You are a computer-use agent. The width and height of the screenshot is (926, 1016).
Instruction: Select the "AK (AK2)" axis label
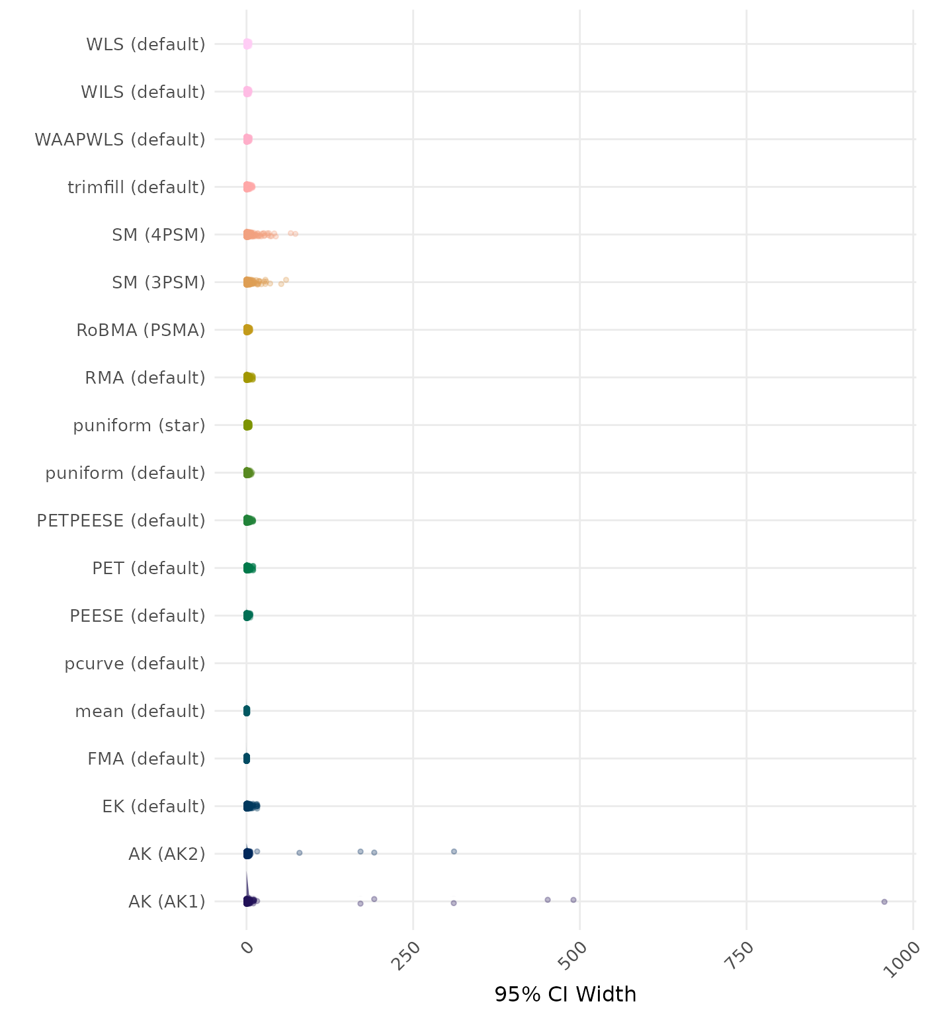tap(167, 854)
